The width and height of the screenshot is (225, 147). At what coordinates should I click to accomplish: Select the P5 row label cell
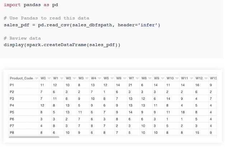(x=24, y=112)
